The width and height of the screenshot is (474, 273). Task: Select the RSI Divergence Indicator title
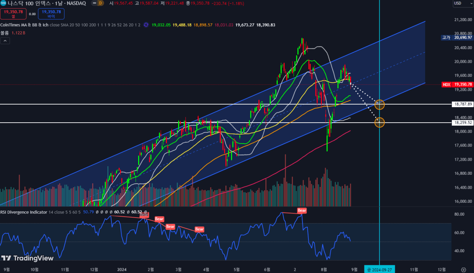[24, 212]
